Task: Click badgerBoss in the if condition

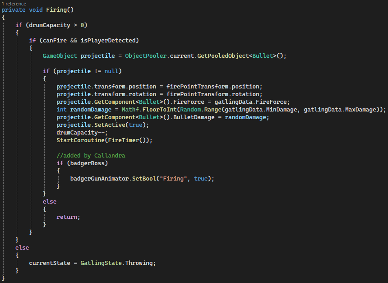Action: 88,163
